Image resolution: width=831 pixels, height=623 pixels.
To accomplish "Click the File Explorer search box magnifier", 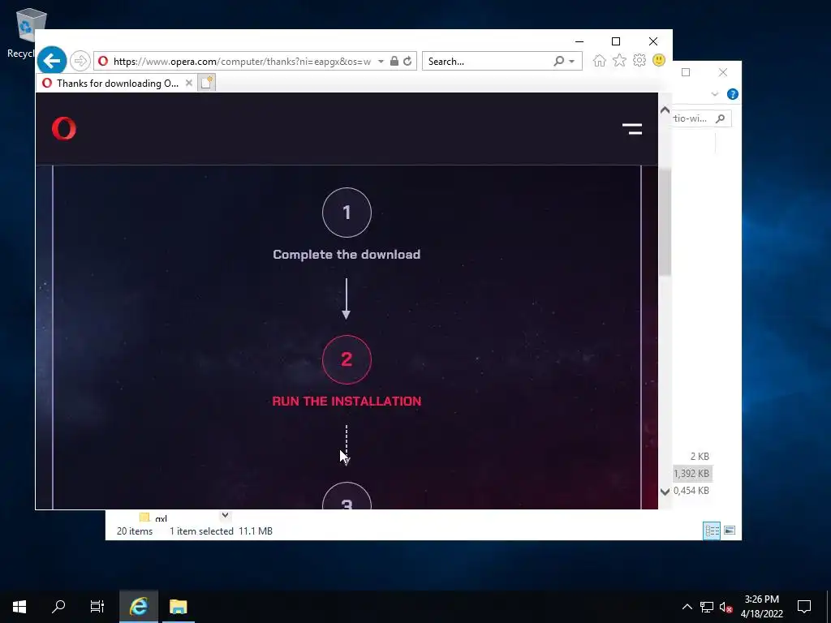I will (721, 118).
